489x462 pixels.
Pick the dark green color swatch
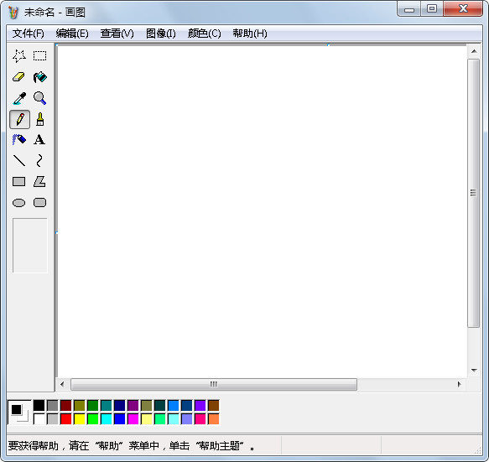coord(93,406)
